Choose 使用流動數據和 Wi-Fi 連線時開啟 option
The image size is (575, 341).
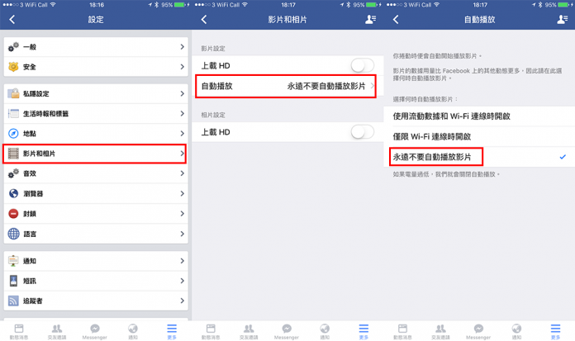(x=479, y=116)
